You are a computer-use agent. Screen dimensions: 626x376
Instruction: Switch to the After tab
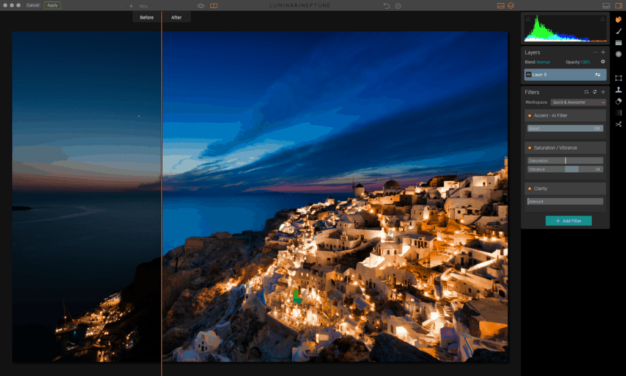pos(176,17)
